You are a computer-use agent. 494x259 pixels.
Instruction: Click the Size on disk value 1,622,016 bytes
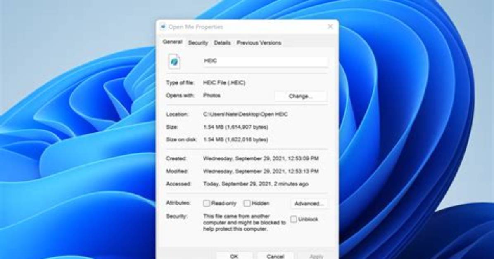(x=236, y=139)
